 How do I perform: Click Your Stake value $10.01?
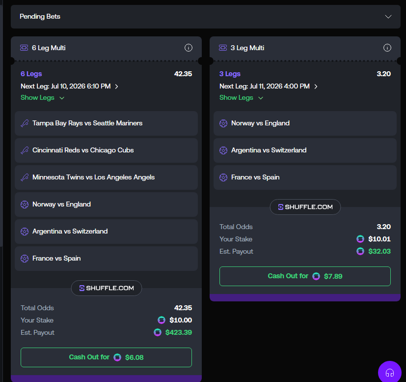[x=379, y=239]
